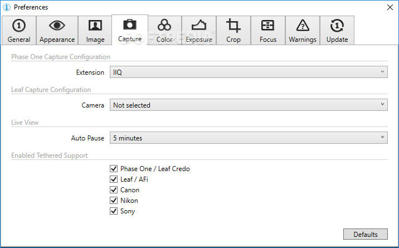This screenshot has height=248, width=399.
Task: Click the Defaults button
Action: (x=366, y=234)
